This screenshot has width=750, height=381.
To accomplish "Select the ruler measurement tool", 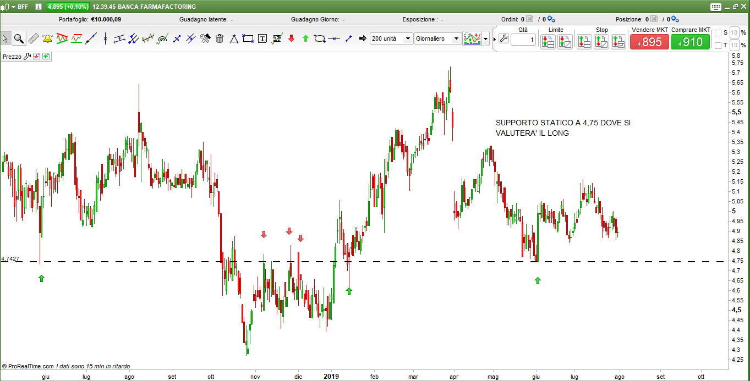I will (33, 38).
